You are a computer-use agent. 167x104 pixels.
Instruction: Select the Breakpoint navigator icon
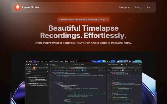(x=44, y=68)
